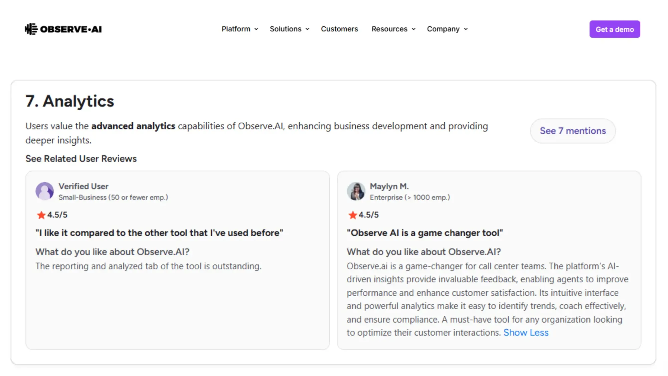Collapse Maylyn's review via Show Less link

click(526, 333)
